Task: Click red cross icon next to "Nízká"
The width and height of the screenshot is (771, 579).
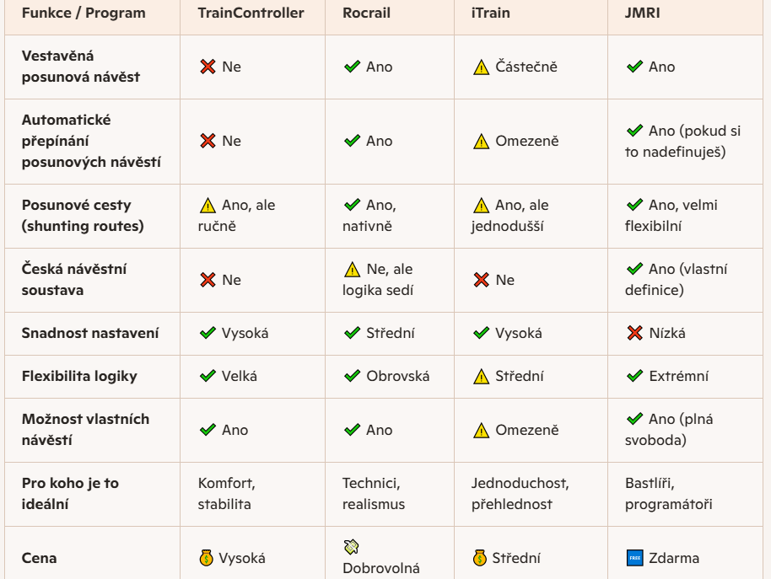Action: point(634,333)
